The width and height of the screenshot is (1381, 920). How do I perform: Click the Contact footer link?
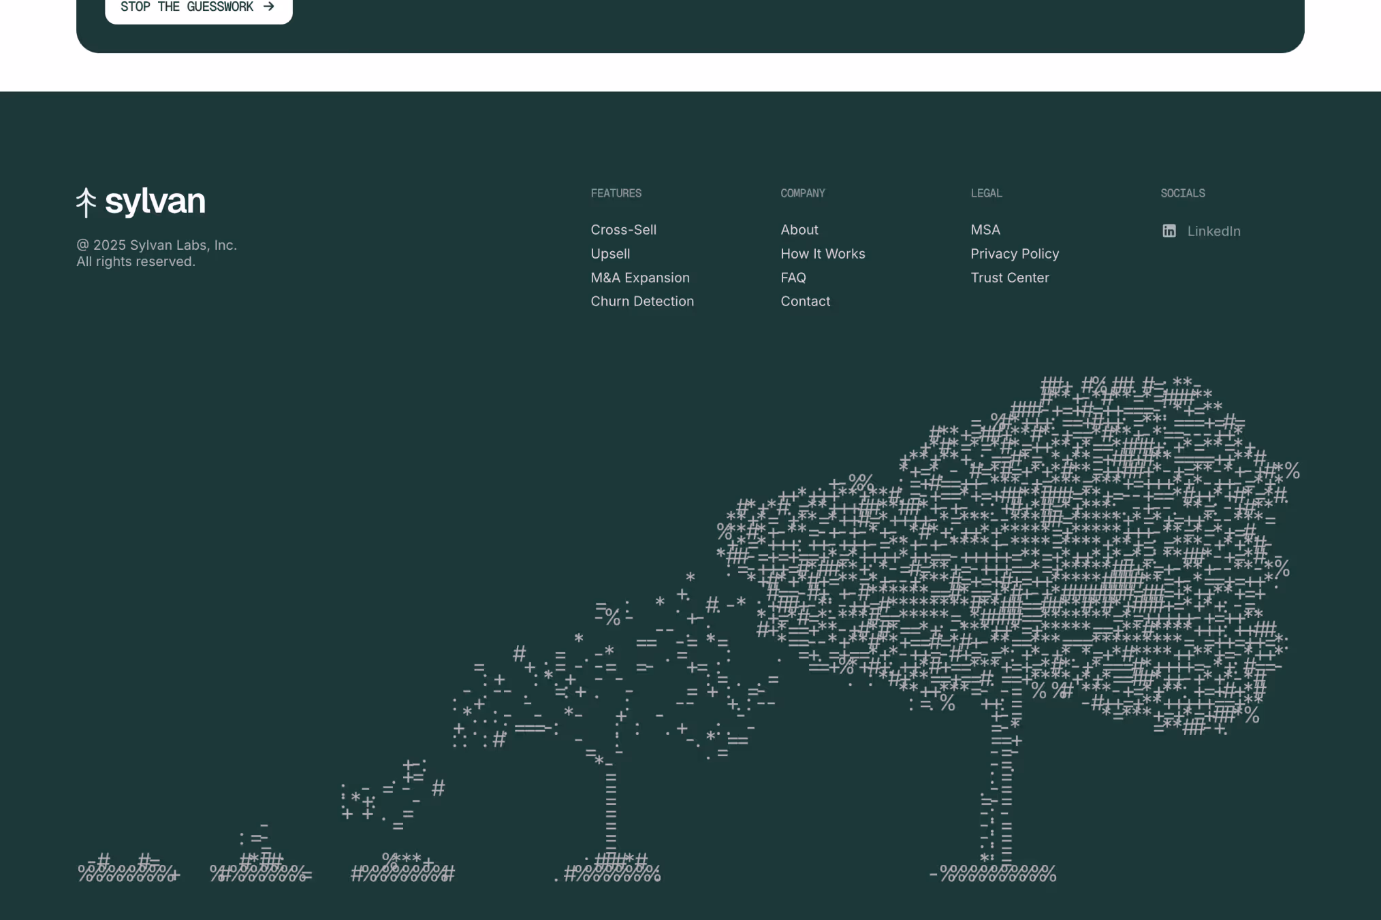tap(805, 301)
